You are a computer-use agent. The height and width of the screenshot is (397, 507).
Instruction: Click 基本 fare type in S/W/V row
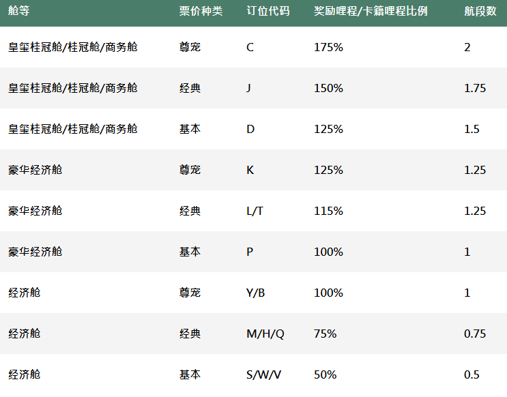click(x=190, y=374)
